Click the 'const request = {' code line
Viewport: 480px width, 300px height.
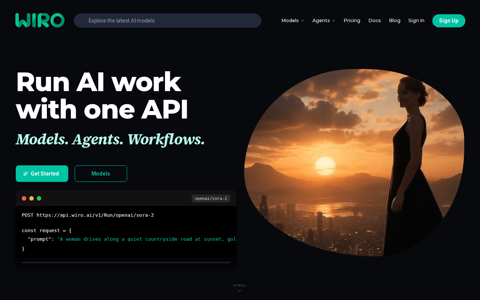point(46,230)
